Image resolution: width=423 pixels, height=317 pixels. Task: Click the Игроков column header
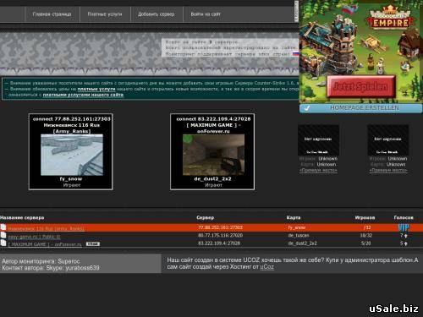point(365,217)
